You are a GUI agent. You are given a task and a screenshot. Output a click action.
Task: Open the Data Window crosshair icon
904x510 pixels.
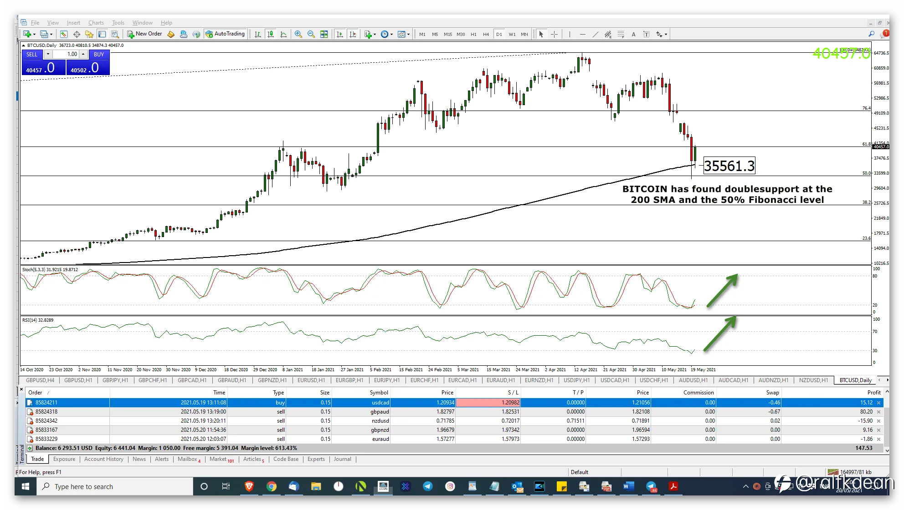(77, 34)
